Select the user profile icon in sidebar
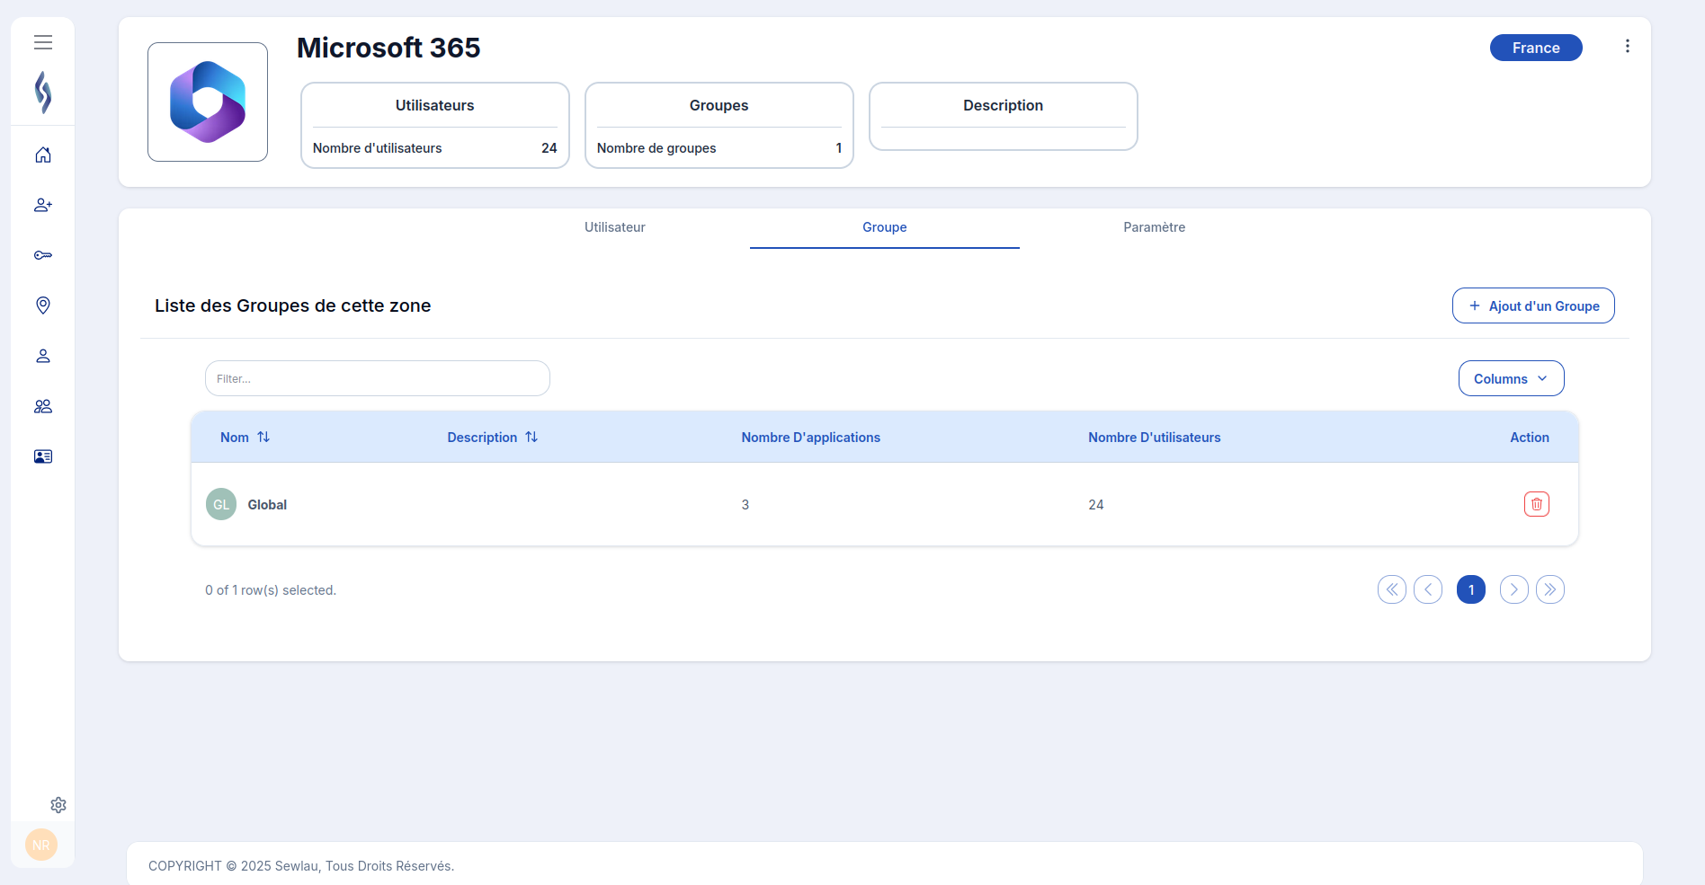The width and height of the screenshot is (1705, 885). (x=42, y=356)
